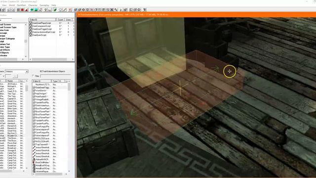Screen dimensions: 316x178
Task: Sort the cell objects list by Type
Action: tap(55, 81)
